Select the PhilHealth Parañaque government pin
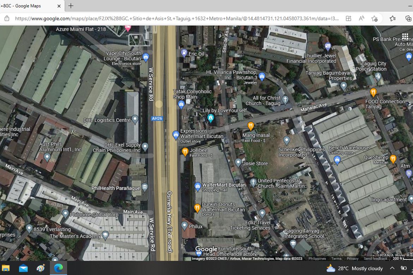The image size is (413, 275). tap(145, 187)
